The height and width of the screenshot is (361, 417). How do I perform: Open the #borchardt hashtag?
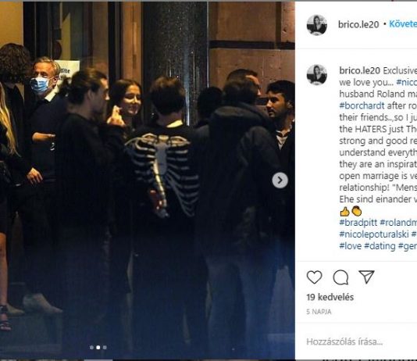[362, 105]
